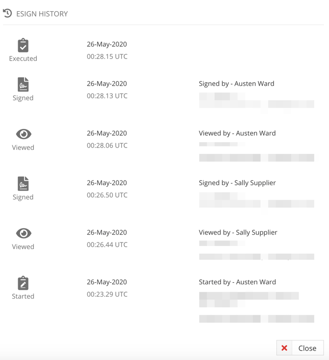Click the Signed document icon for Sally Supplier
The width and height of the screenshot is (329, 360).
23,183
